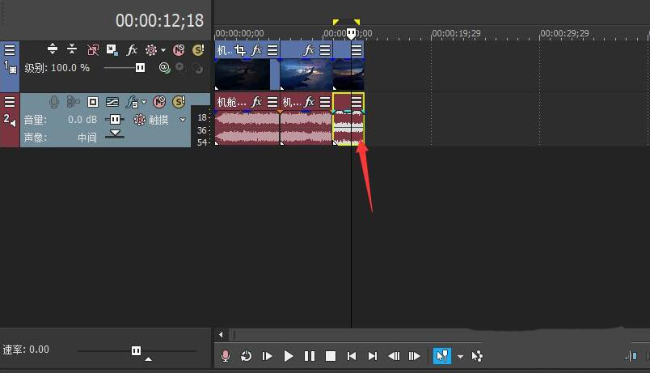Pause playback using the transport Pause button
Screen dimensions: 650x373
point(310,356)
